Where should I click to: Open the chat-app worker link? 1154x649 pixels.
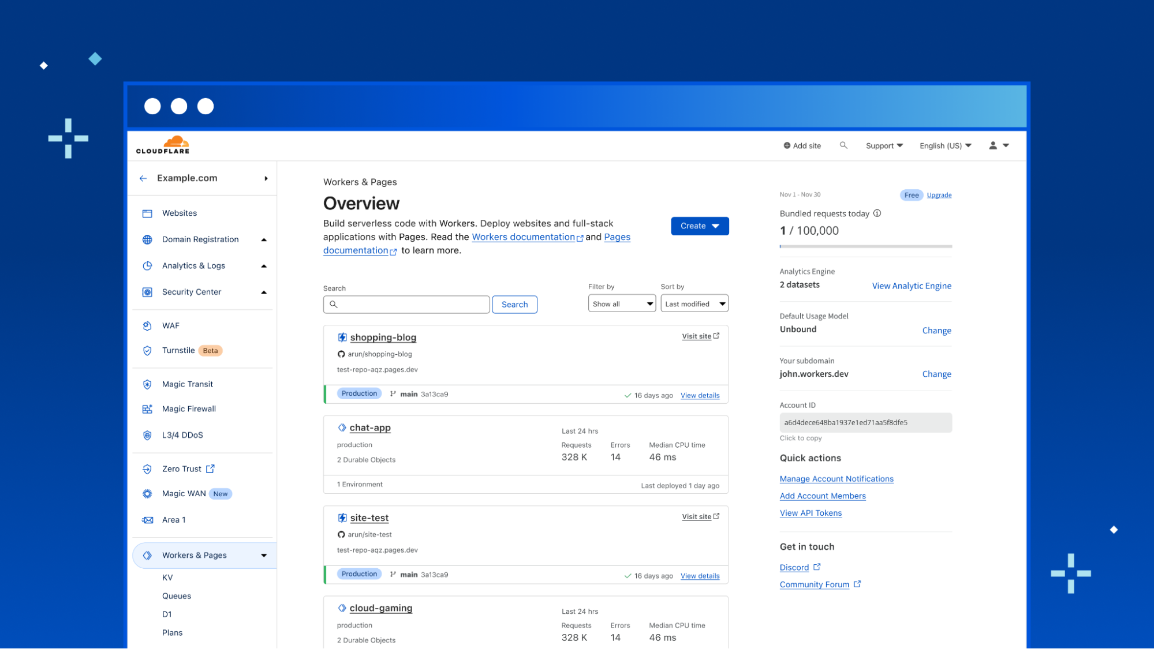(x=370, y=427)
